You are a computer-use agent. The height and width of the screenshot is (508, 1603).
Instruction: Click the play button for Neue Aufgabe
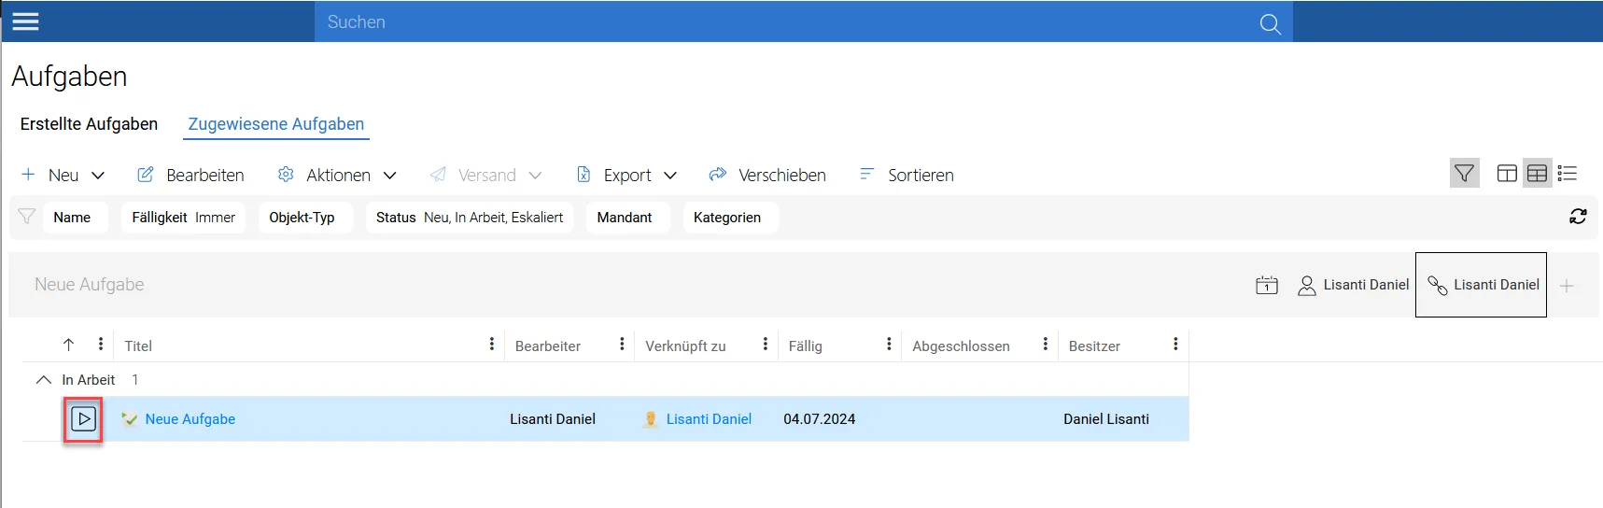pos(83,419)
